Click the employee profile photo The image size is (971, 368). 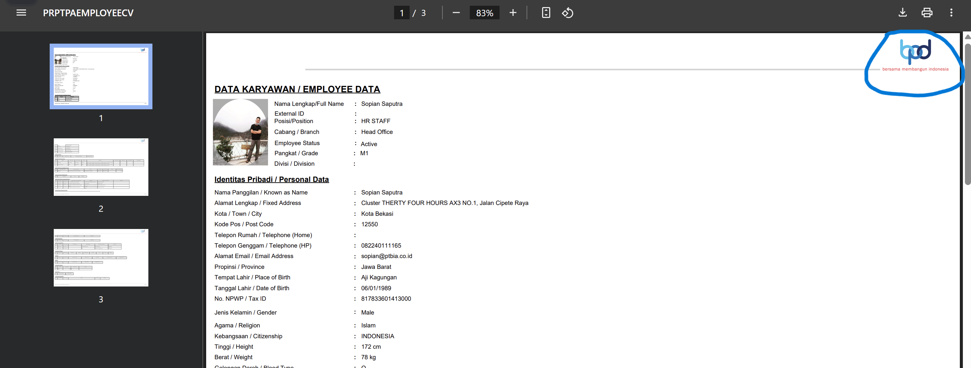[x=241, y=132]
